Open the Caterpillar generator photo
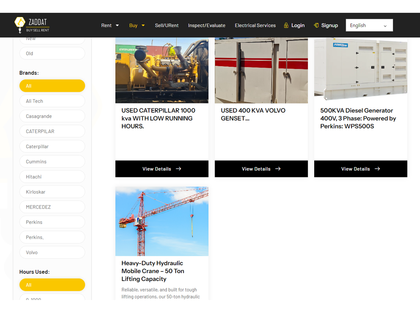Viewport: 420px width, 314px height. (162, 71)
